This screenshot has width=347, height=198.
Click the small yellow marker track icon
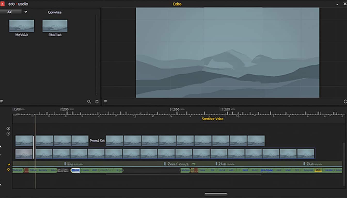(x=9, y=164)
